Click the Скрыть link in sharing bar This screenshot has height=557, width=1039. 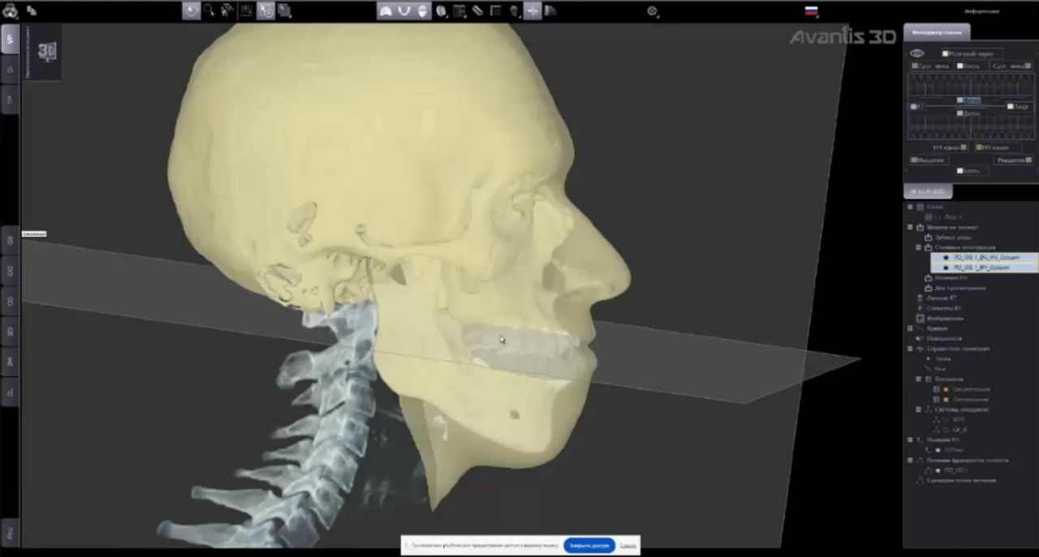tap(627, 546)
